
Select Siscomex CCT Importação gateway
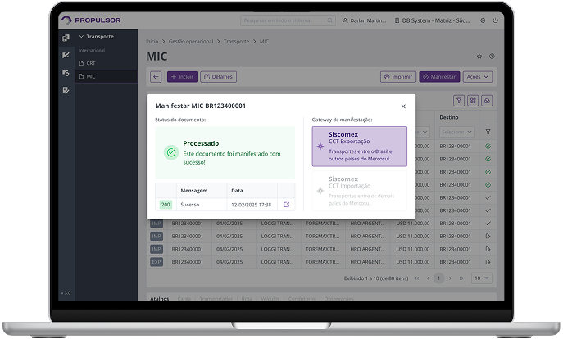coord(359,189)
